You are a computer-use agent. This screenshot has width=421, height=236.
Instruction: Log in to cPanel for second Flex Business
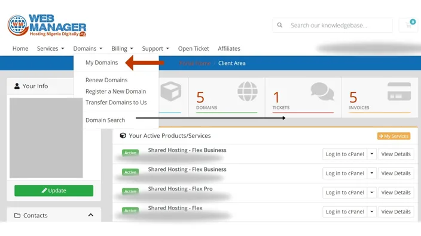click(x=344, y=173)
